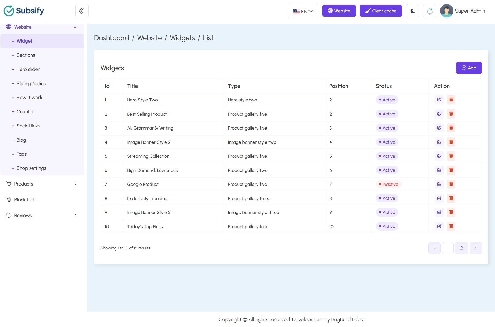Viewport: 495px width, 327px height.
Task: Edit the Exclusively Trending widget
Action: pyautogui.click(x=439, y=198)
